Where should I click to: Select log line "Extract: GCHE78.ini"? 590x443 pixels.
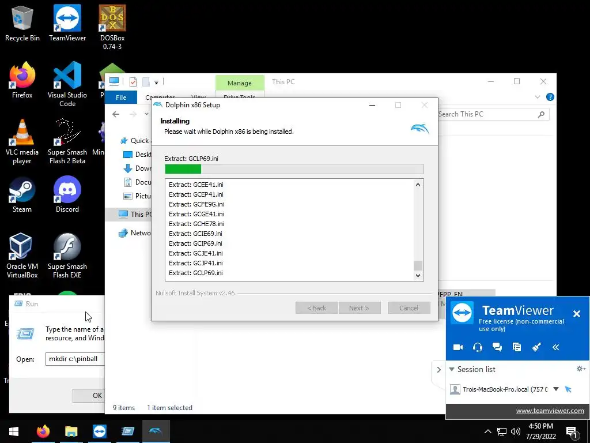[196, 224]
